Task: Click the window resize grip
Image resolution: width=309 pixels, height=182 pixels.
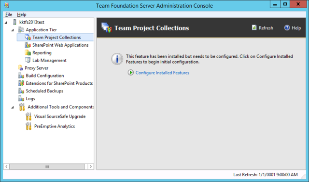Action: [304, 177]
